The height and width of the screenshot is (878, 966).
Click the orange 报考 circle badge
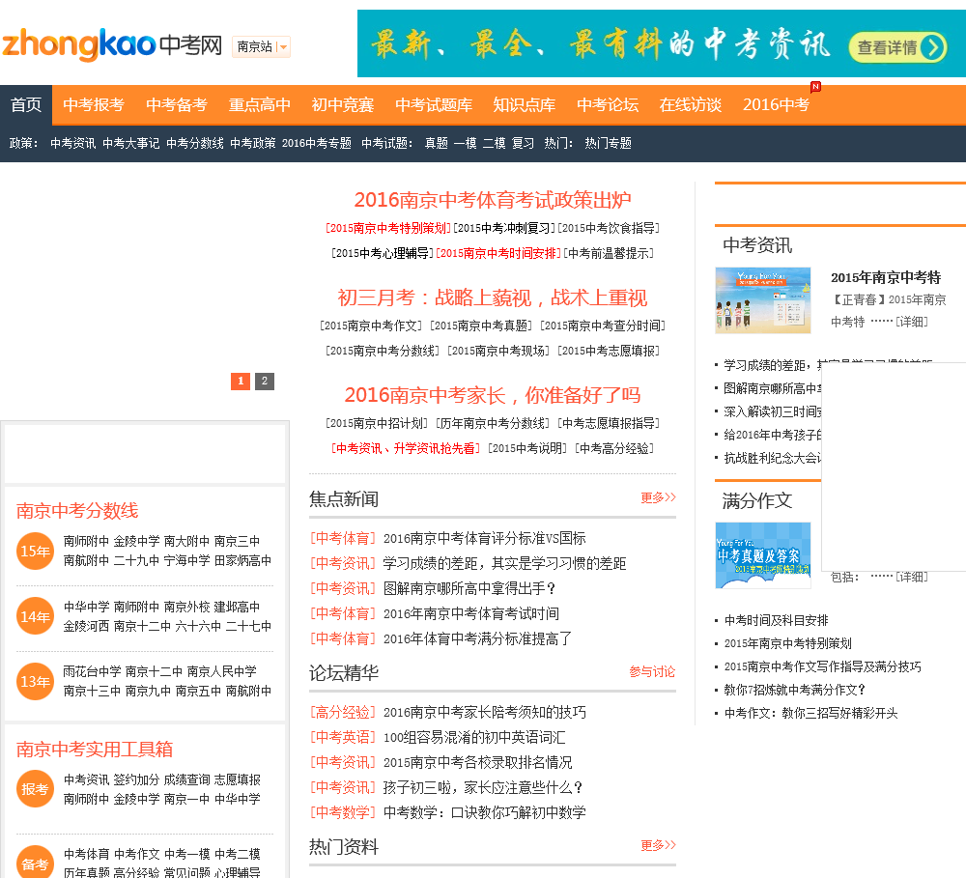pyautogui.click(x=35, y=789)
